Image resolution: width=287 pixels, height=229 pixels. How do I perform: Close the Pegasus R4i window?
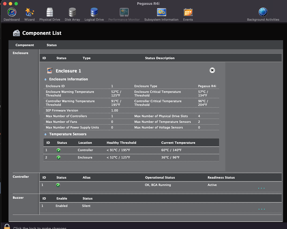point(5,4)
